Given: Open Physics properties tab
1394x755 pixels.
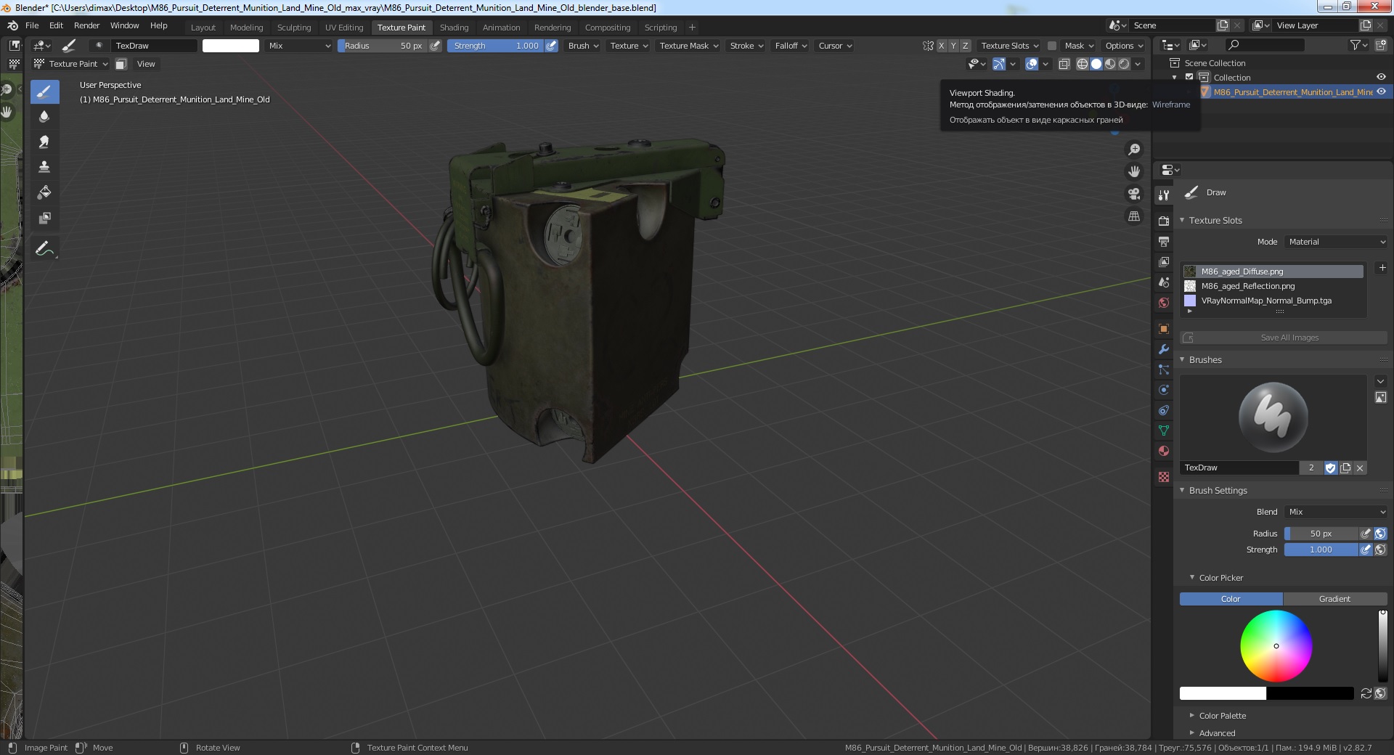Looking at the screenshot, I should [x=1164, y=390].
